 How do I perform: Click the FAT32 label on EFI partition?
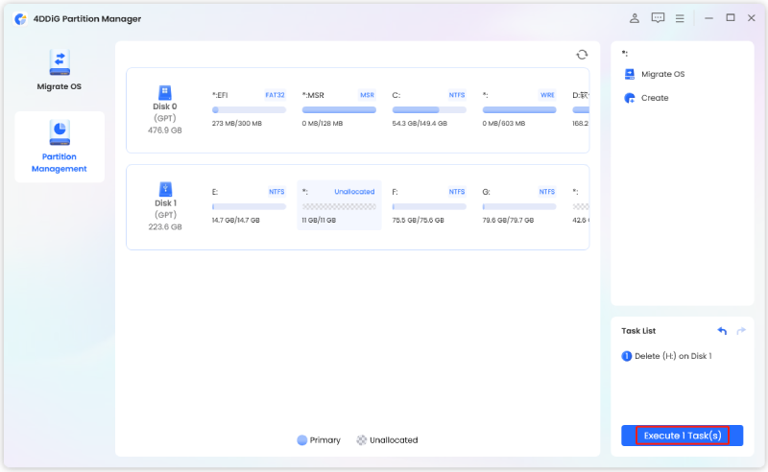coord(275,95)
